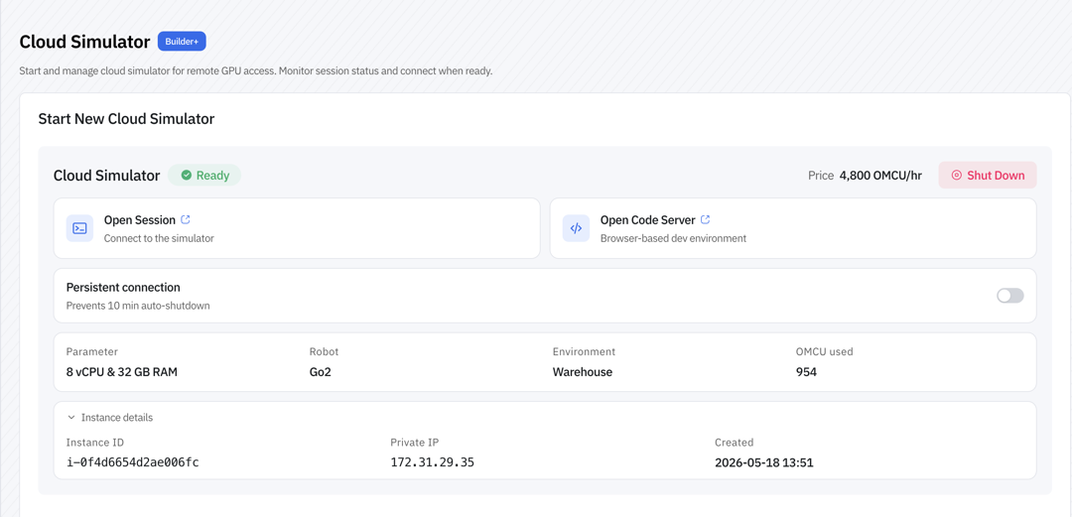The image size is (1072, 517).
Task: Click the price value 4,800 OMCU/hr
Action: (880, 175)
